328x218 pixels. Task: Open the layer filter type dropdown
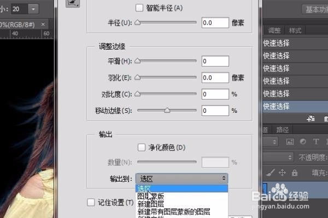(x=270, y=142)
